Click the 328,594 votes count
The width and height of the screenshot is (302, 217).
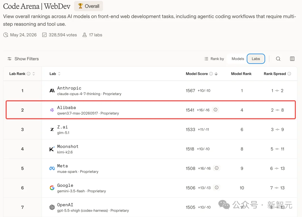point(63,35)
